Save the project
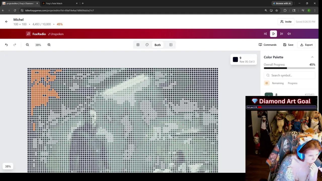This screenshot has height=181, width=322. pyautogui.click(x=288, y=45)
